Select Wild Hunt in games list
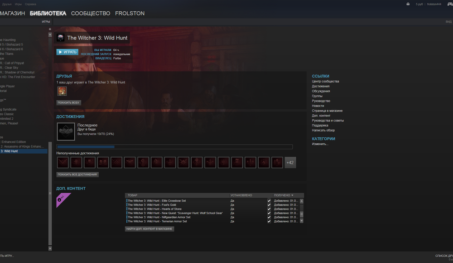 click(x=24, y=151)
